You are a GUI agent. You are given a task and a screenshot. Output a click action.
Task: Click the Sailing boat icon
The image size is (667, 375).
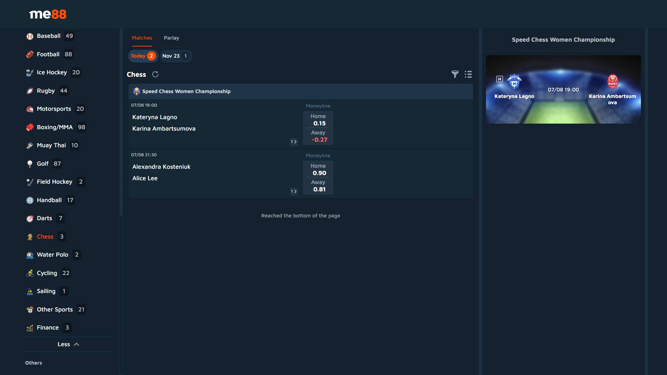30,291
